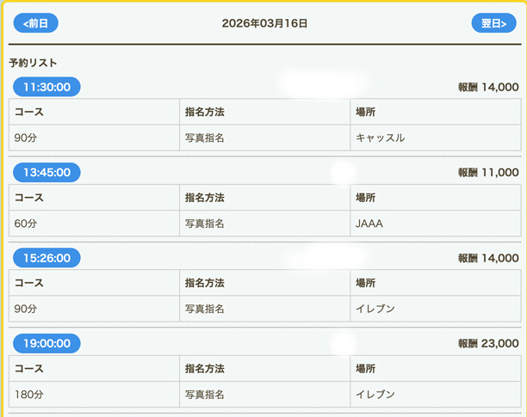Screen dimensions: 527x417
Task: Click the date heading 2026年03月16日
Action: click(264, 23)
